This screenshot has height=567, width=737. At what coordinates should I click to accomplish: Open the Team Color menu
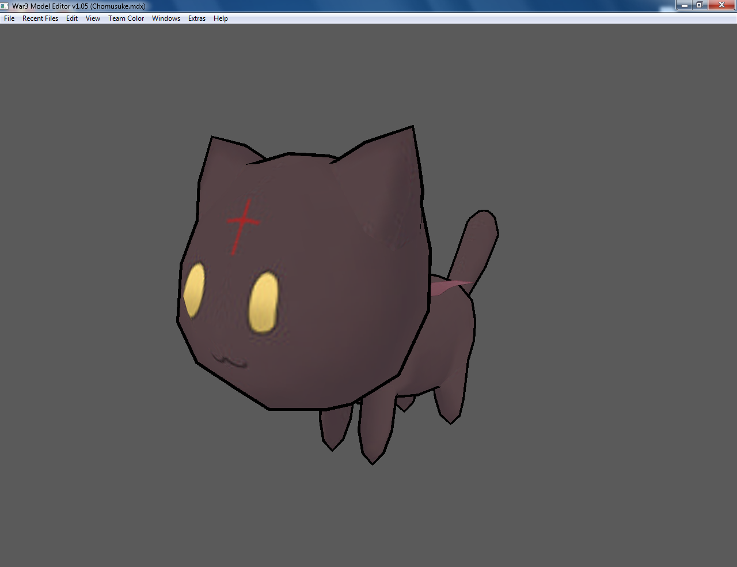(x=126, y=18)
